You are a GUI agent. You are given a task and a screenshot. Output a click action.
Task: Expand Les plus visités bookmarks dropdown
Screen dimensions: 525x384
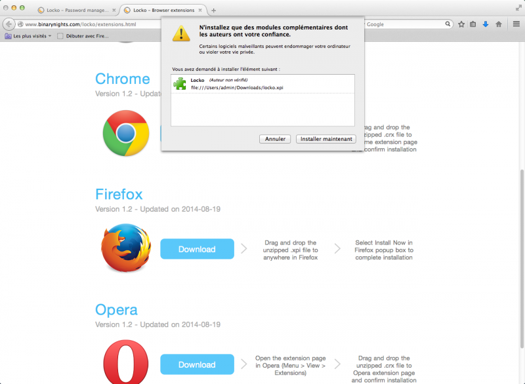pos(28,36)
